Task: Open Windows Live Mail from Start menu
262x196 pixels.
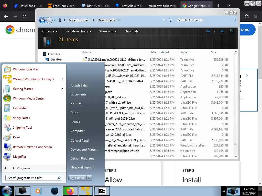Action: tap(26, 69)
